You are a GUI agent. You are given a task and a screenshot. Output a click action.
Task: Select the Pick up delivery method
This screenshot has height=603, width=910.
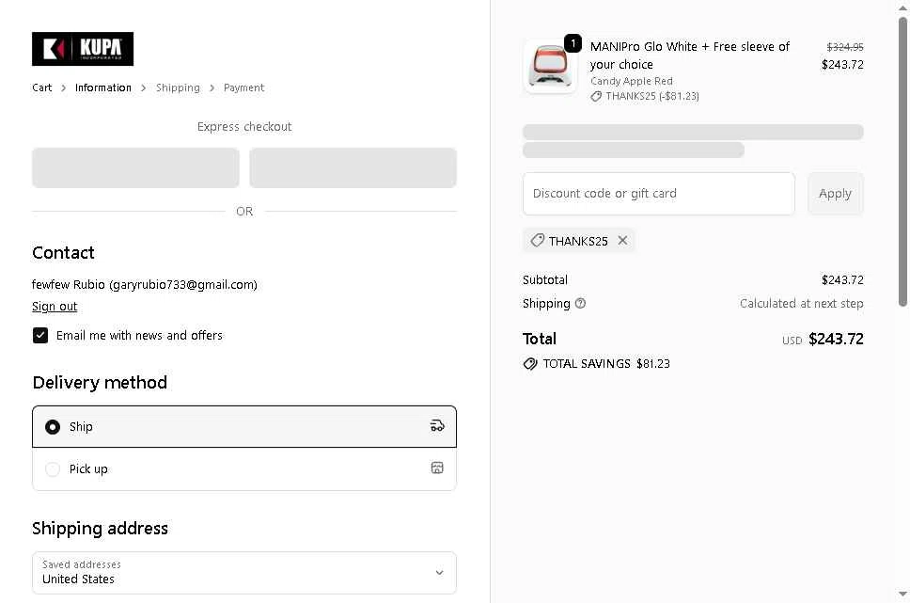pos(244,468)
